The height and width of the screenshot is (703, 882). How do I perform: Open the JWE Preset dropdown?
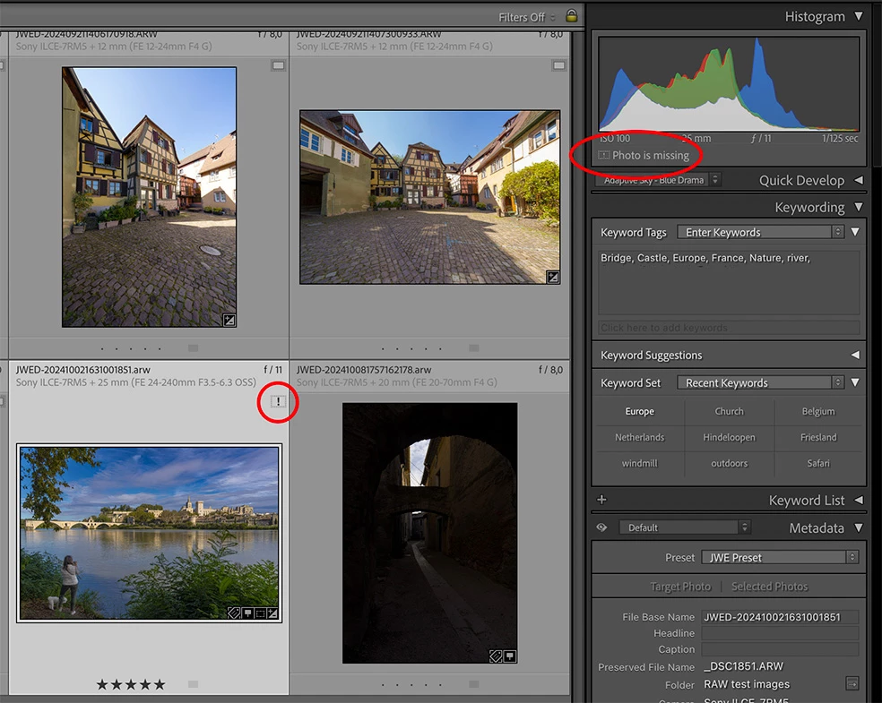780,557
